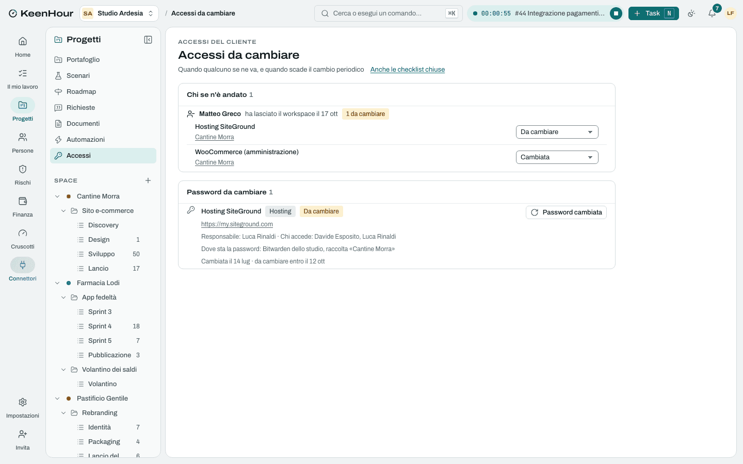Open the Documenti menu item
Screen dimensions: 743x464
coord(103,124)
